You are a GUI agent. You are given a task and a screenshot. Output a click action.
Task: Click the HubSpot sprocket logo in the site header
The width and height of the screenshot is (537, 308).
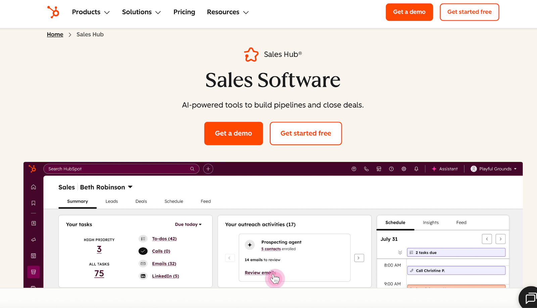tap(53, 12)
